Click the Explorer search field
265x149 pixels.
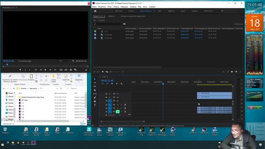(x=75, y=88)
